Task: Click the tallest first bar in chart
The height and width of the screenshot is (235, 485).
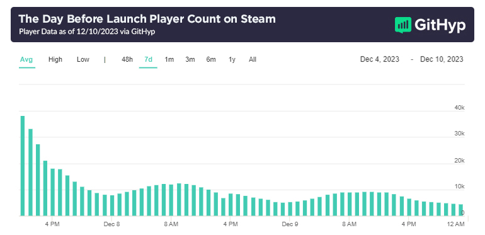Action: (23, 166)
